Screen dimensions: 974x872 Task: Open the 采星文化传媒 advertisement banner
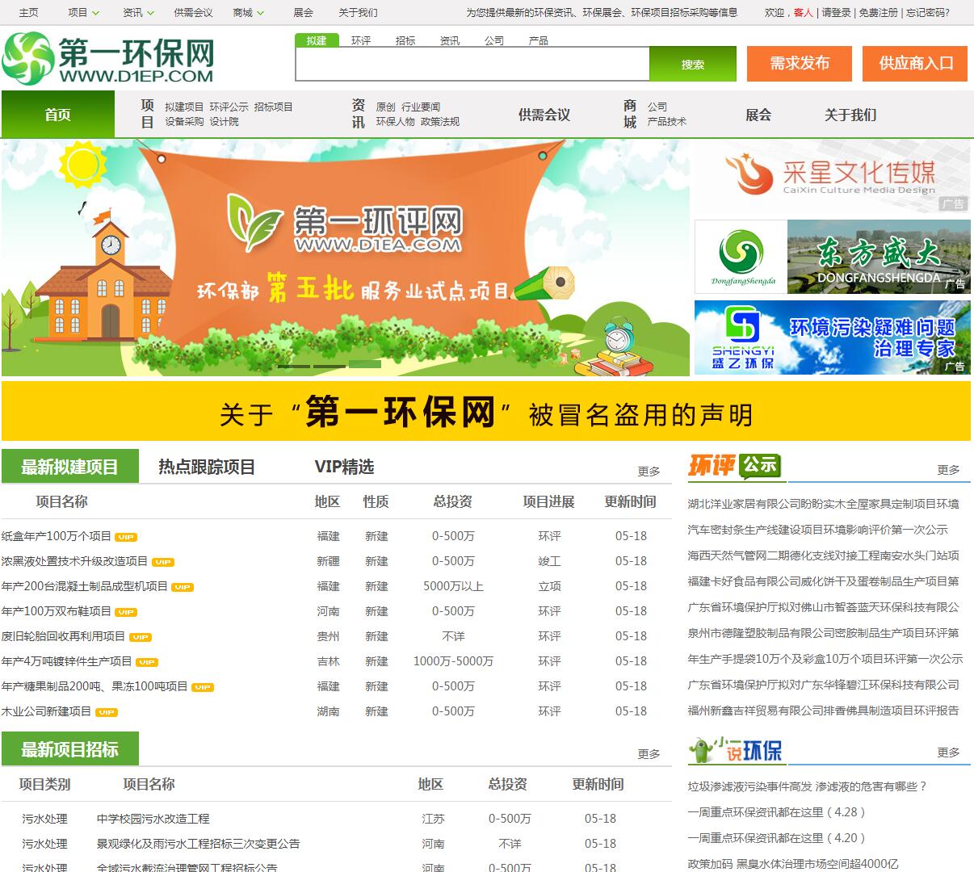click(x=833, y=178)
